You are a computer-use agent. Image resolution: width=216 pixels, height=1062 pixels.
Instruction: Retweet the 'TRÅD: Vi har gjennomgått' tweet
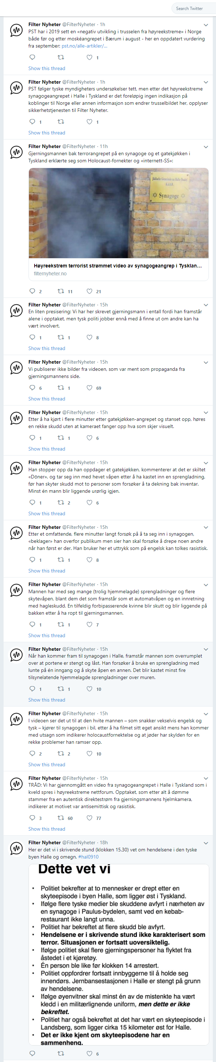click(x=61, y=817)
